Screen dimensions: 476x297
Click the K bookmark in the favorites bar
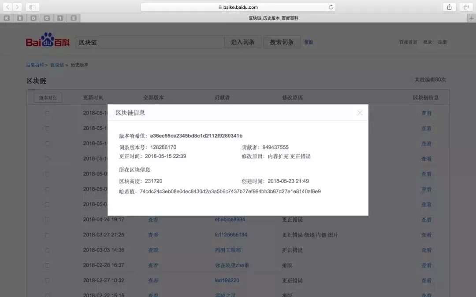pos(6,18)
